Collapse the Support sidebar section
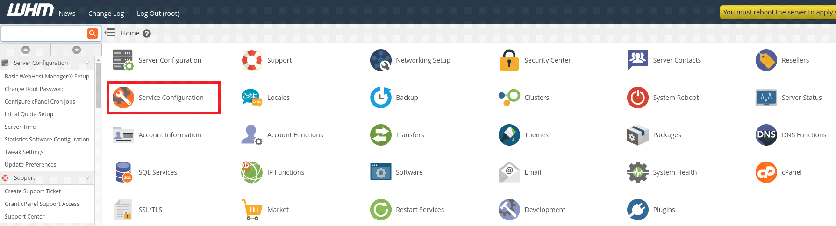The image size is (836, 226). click(87, 178)
